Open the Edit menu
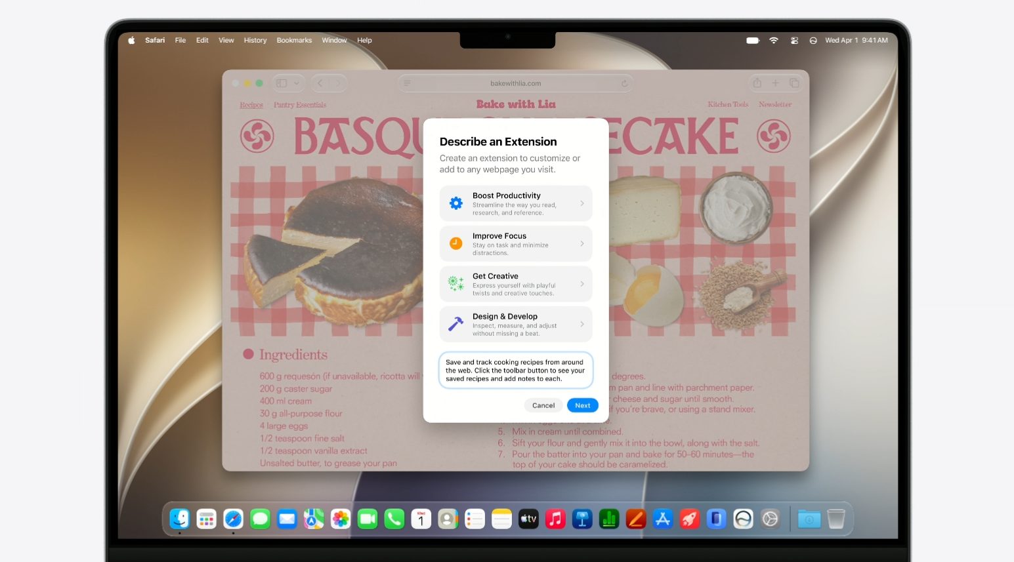Viewport: 1014px width, 562px height. point(202,40)
